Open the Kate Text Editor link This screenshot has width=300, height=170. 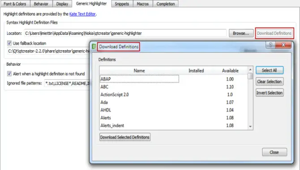pyautogui.click(x=82, y=14)
